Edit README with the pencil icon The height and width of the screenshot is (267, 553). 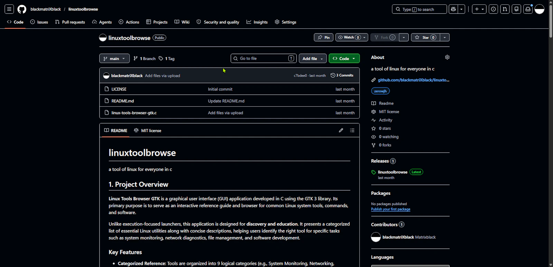point(341,130)
